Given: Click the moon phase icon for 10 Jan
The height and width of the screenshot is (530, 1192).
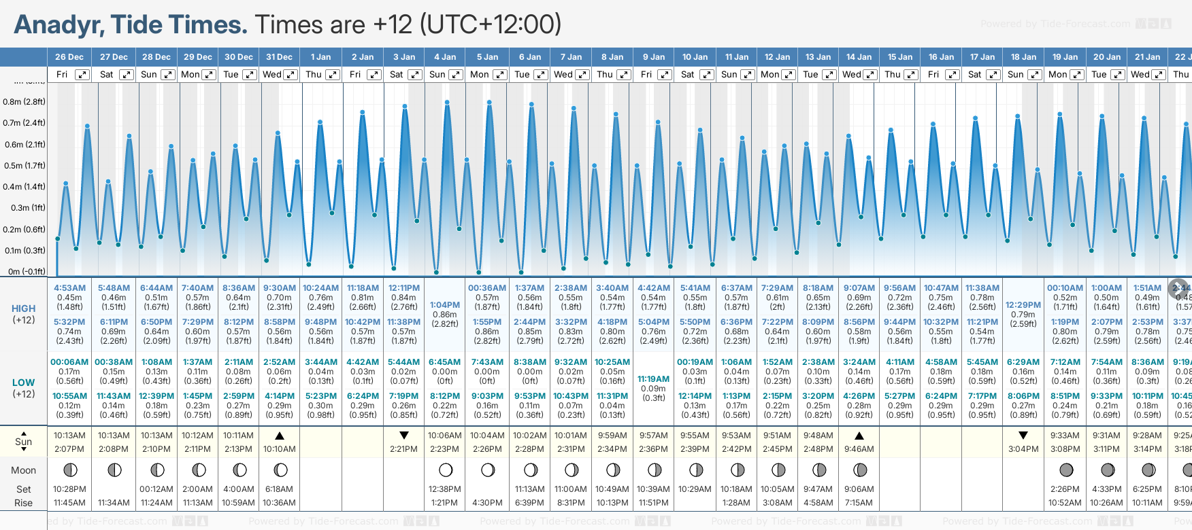Looking at the screenshot, I should click(x=695, y=470).
